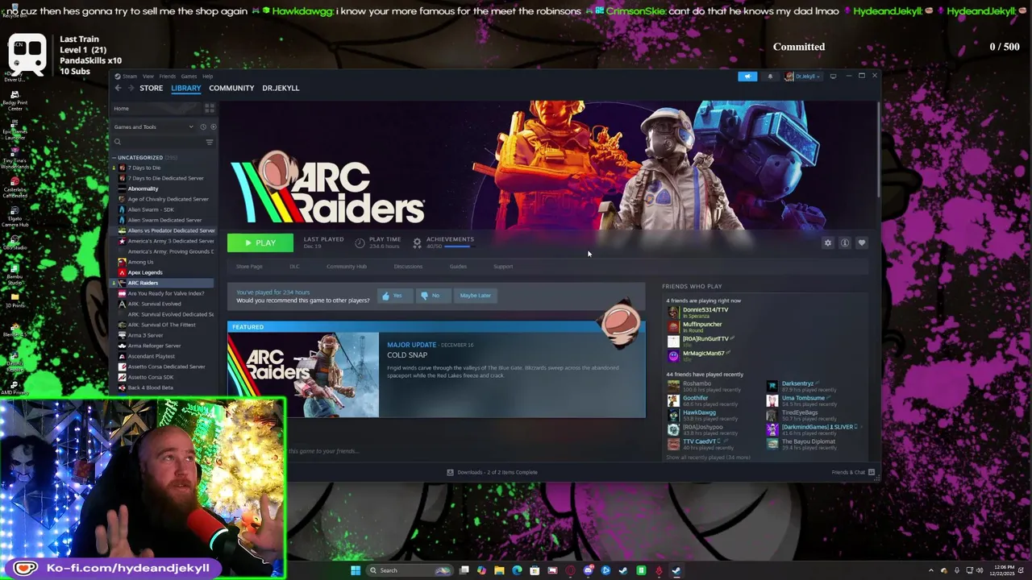
Task: Switch to the LIBRARY tab
Action: 185,88
